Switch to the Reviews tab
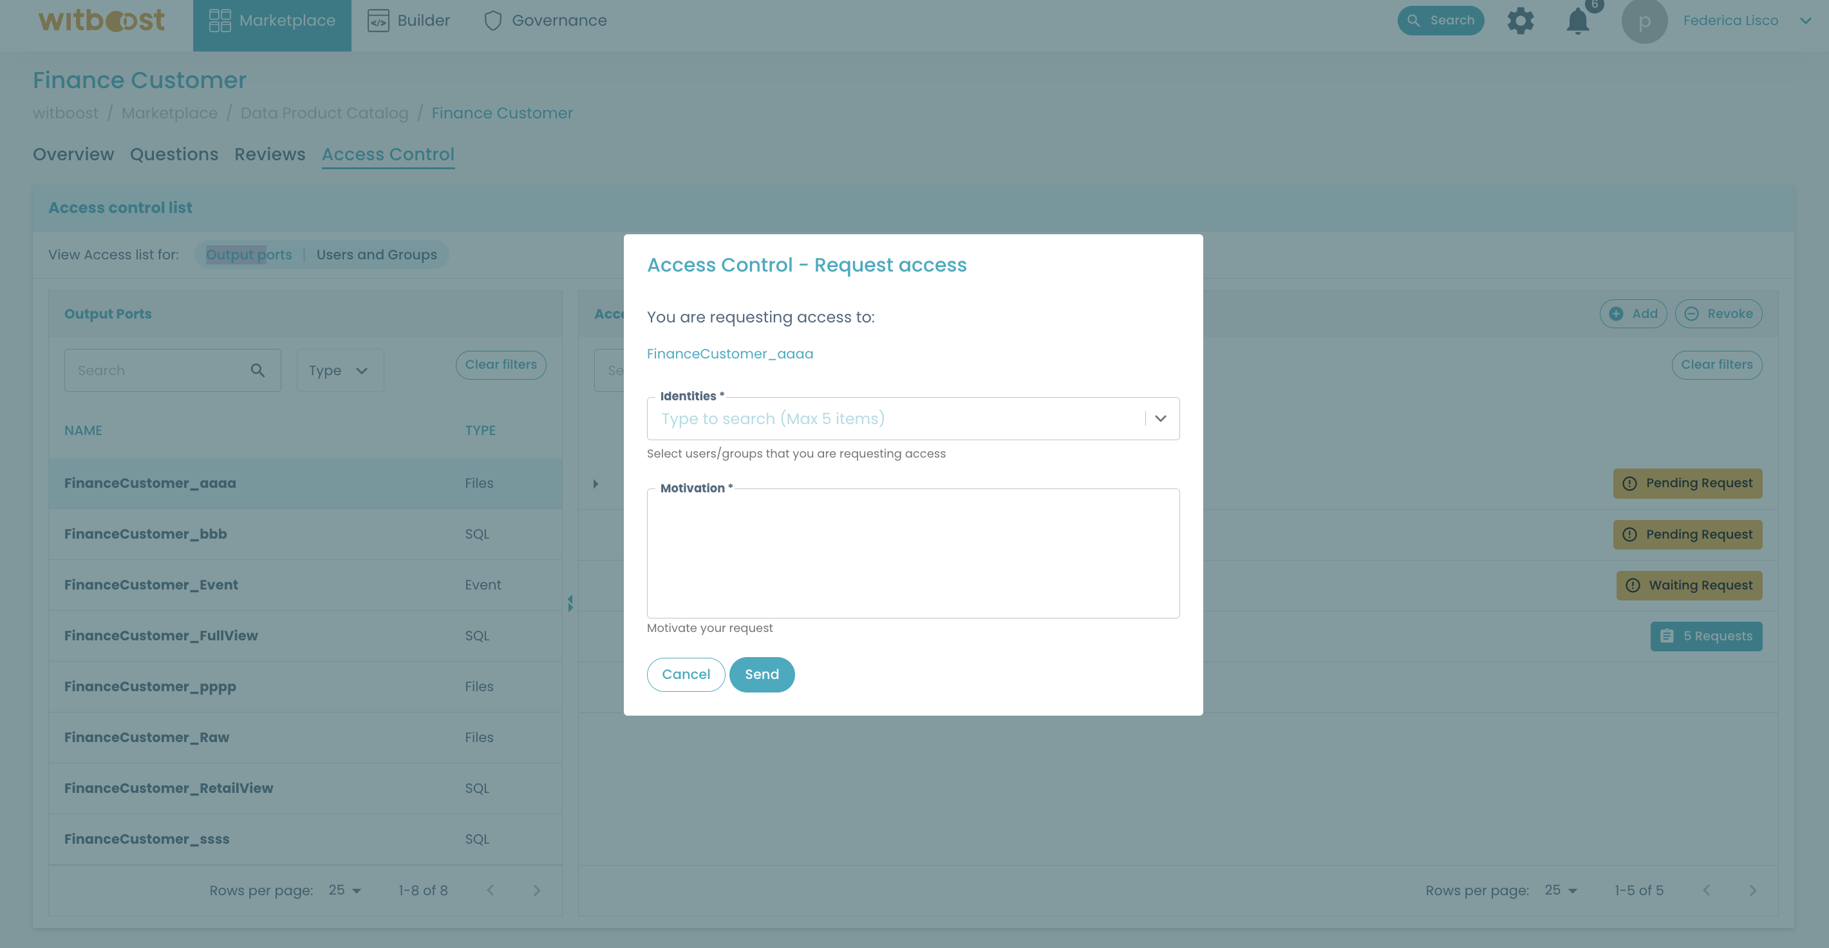 (270, 154)
